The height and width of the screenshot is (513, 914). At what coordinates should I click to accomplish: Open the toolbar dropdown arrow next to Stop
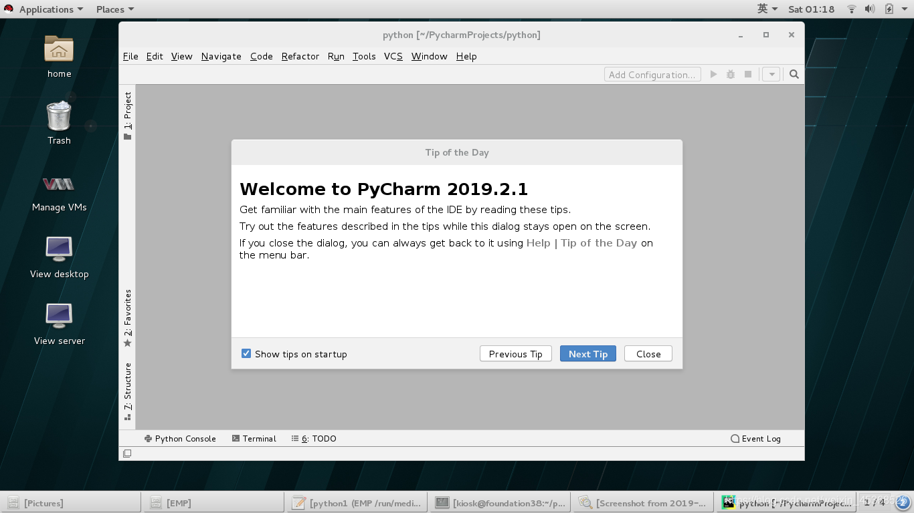point(771,74)
